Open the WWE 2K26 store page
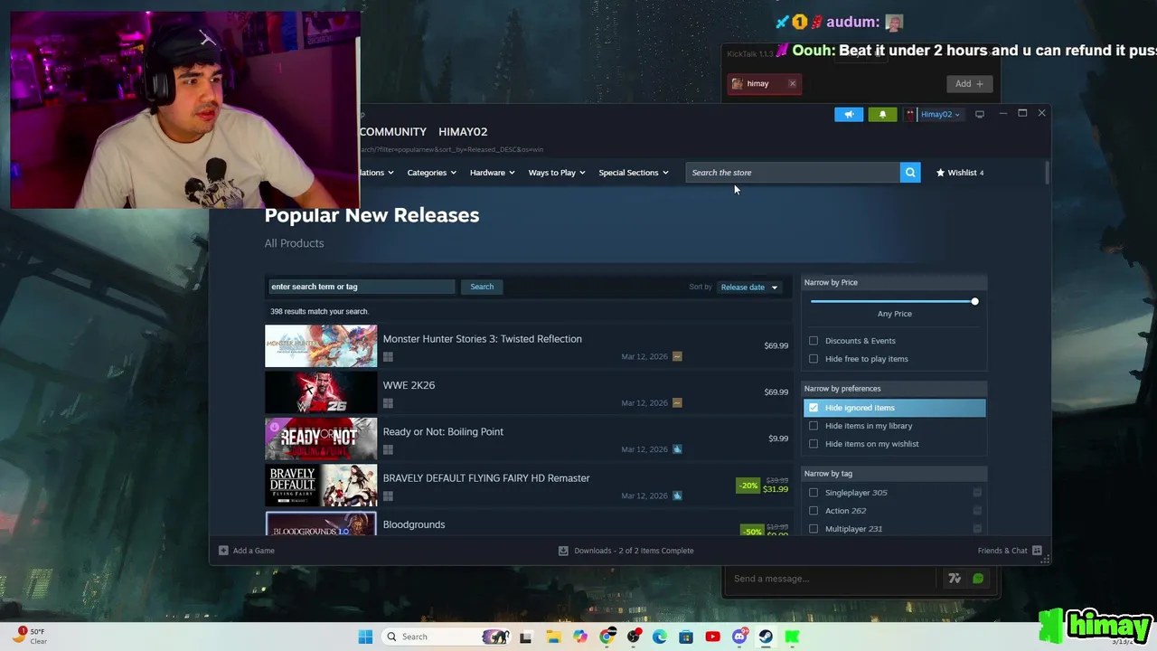 409,385
